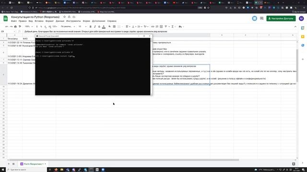This screenshot has width=307, height=172.
Task: Open the font size dropdown
Action: pos(82,27)
